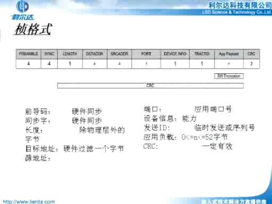The image size is (272, 204).
Task: Select the text 0<=n<=52字节
Action: point(205,137)
